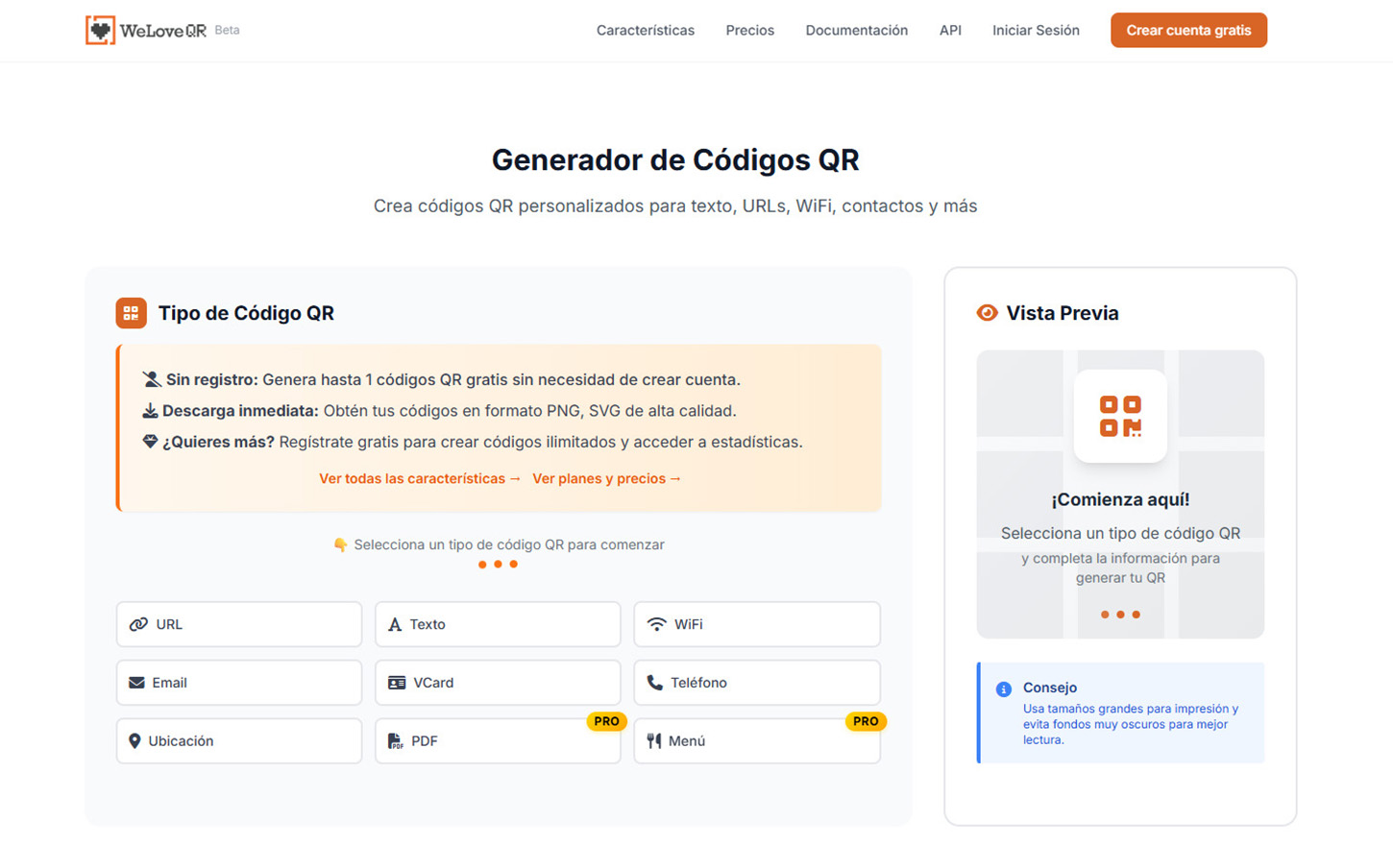Choose the Texto QR code type

498,624
